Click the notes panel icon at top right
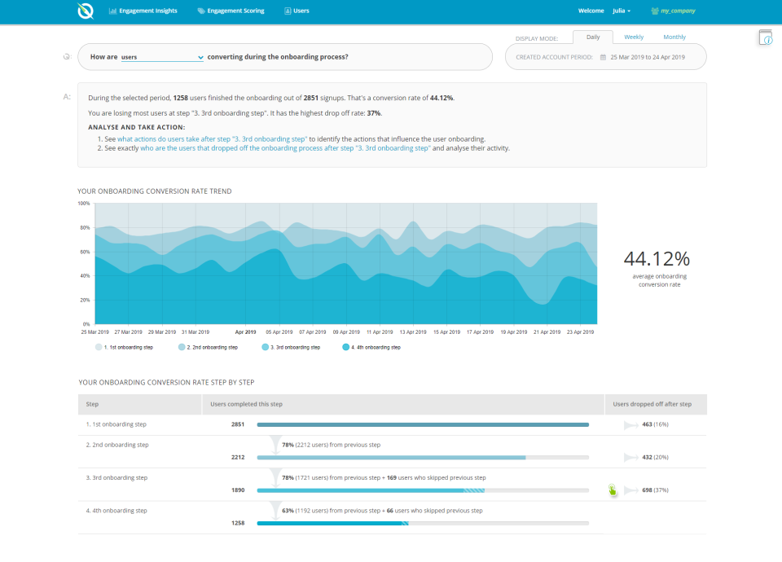This screenshot has height=562, width=782. click(765, 37)
